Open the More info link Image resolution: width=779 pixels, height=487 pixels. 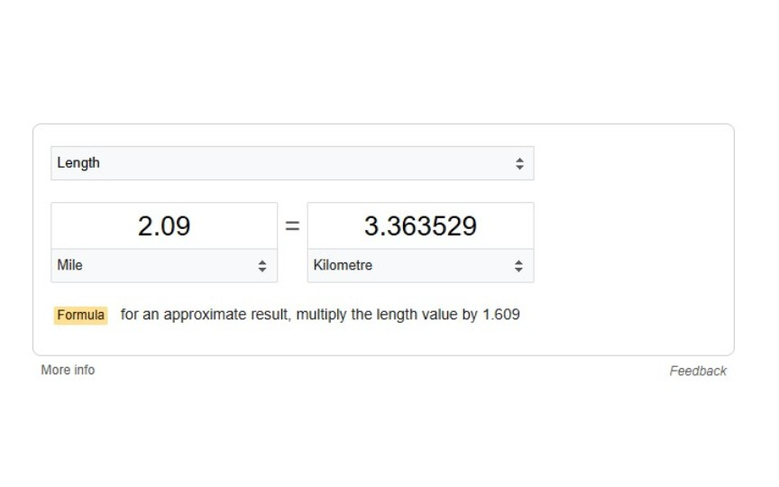tap(68, 370)
